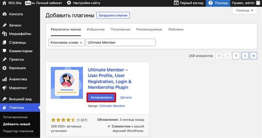
Task: Click the Обновление: 3 месяца назад text
Action: coord(121,120)
